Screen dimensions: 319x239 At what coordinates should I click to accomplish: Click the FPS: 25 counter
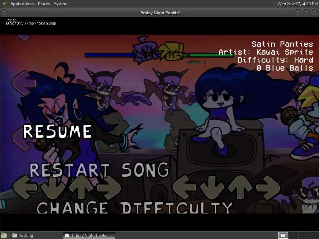[x=11, y=20]
